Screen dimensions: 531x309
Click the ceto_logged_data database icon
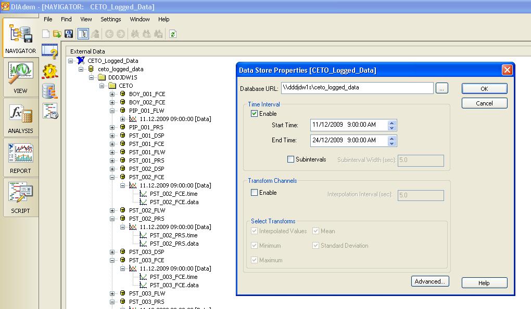coord(91,69)
